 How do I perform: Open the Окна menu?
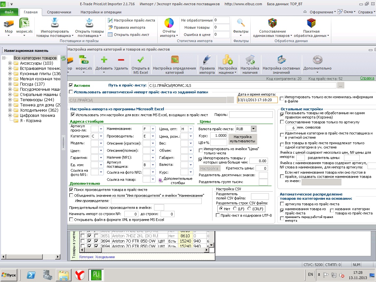[347, 12]
